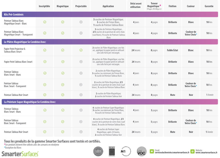Click the green website globe icon
Viewport: 220px width, 158px height.
192,151
